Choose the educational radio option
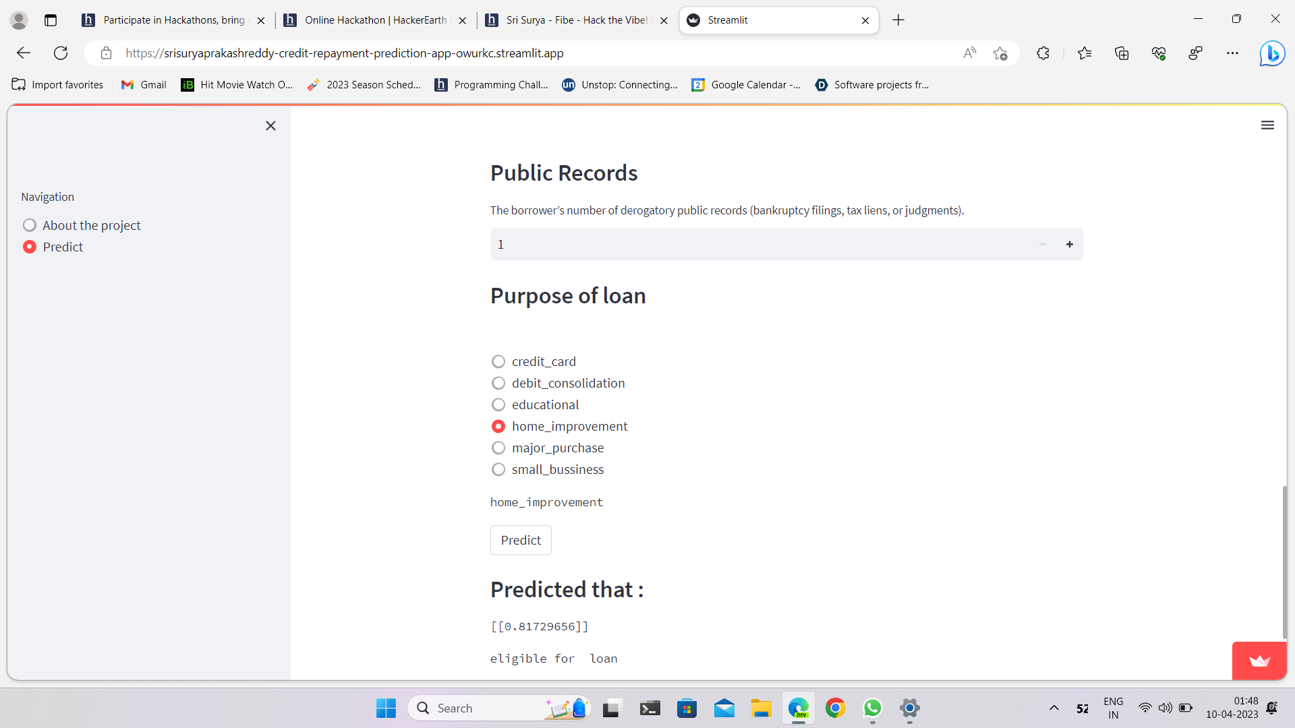This screenshot has height=728, width=1295. [x=498, y=405]
